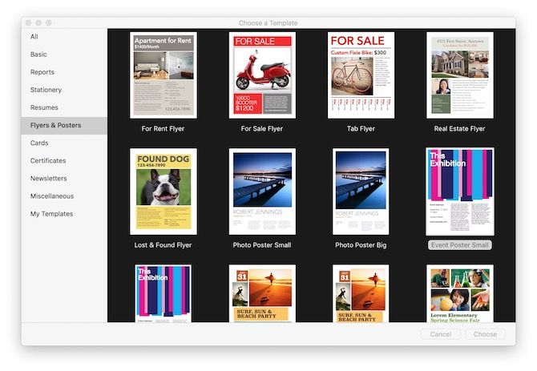
Task: Select the Event Poster Small thumbnail
Action: click(x=460, y=192)
